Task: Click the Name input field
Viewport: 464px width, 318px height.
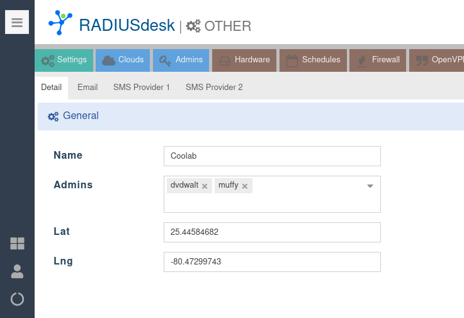Action: coord(272,156)
